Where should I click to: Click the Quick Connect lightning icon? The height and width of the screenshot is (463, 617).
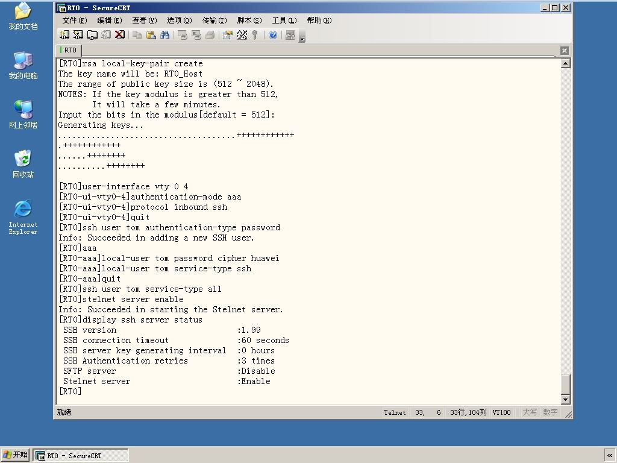[78, 35]
